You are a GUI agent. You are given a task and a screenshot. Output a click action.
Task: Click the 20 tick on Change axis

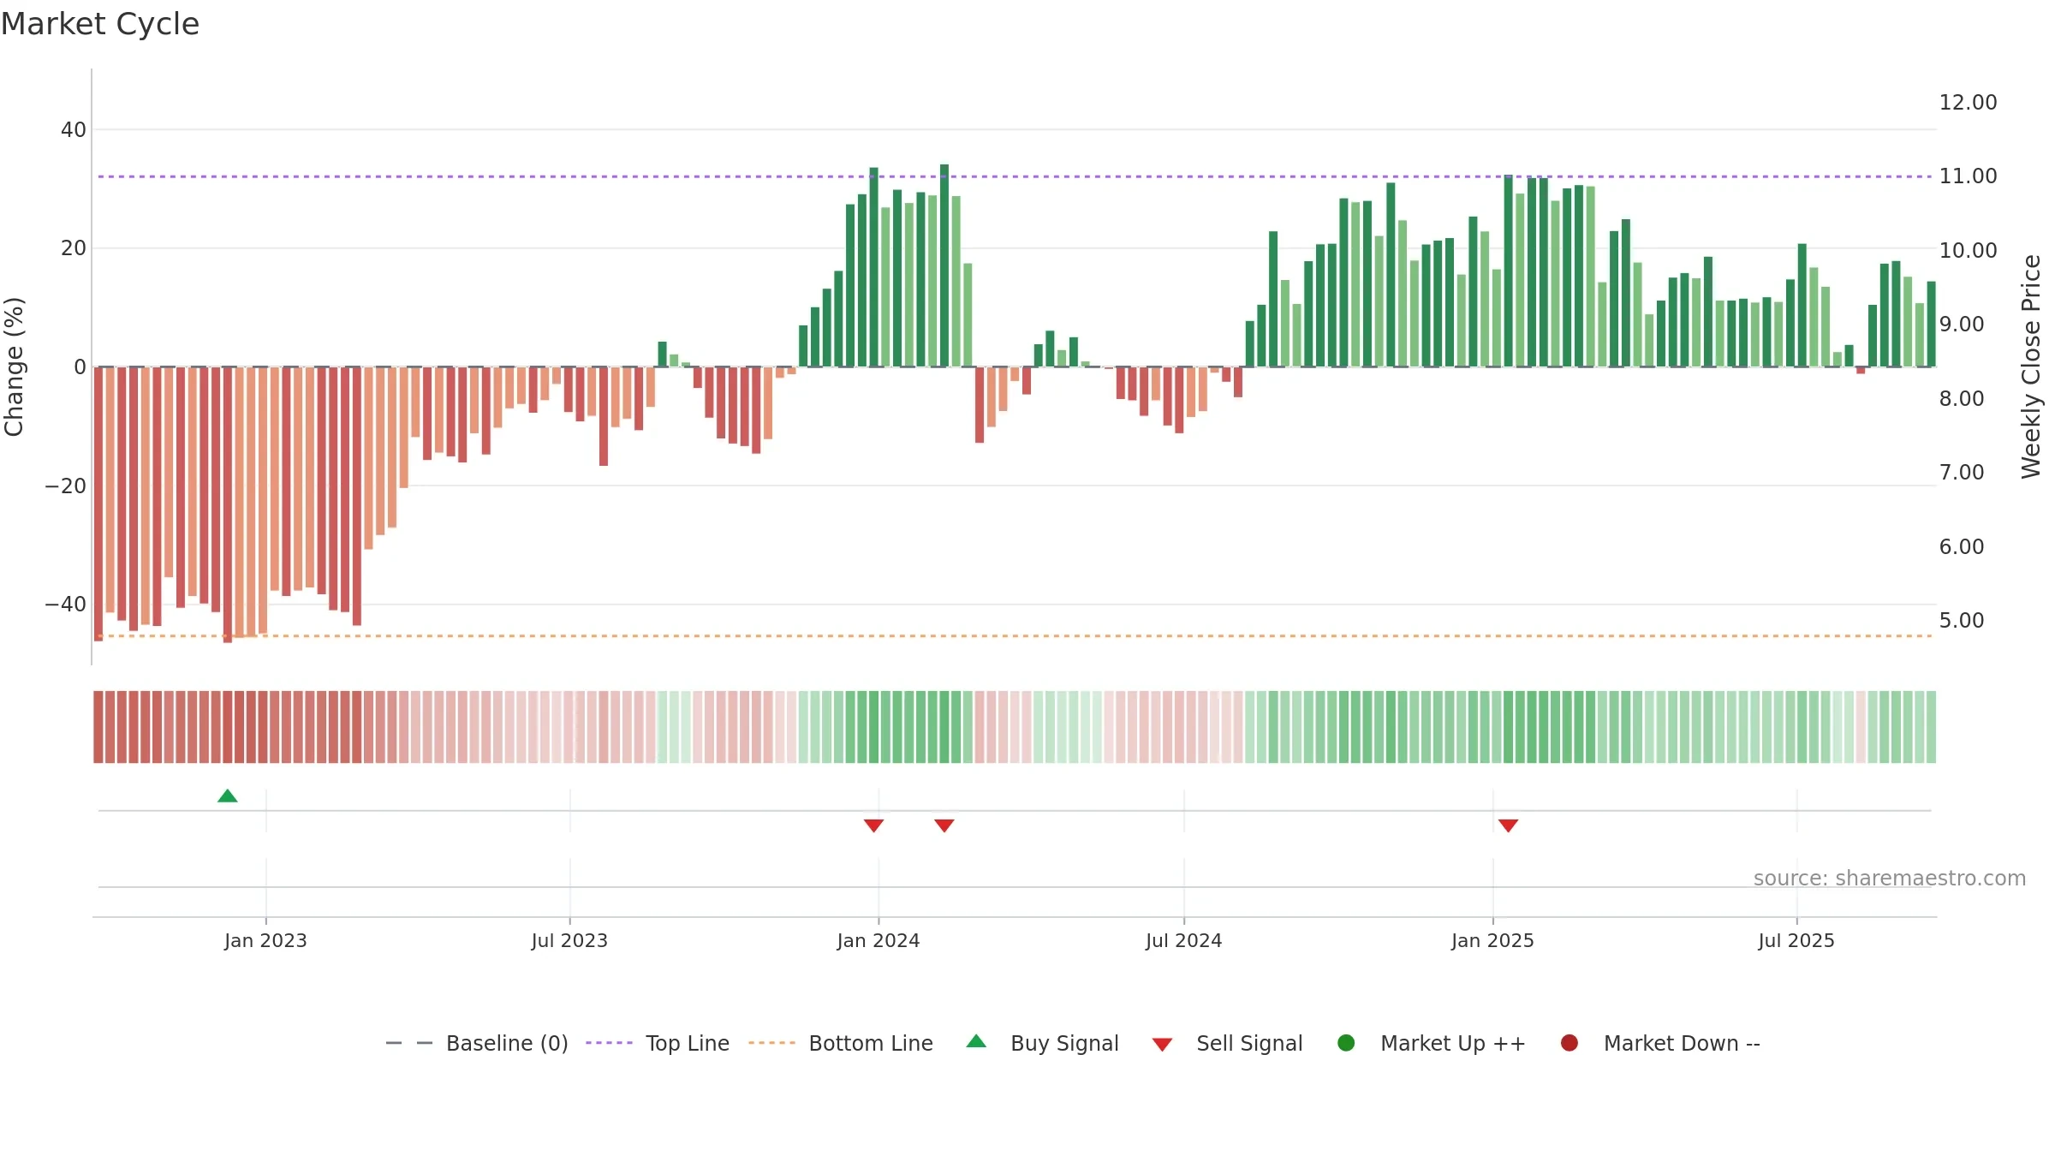[x=74, y=248]
